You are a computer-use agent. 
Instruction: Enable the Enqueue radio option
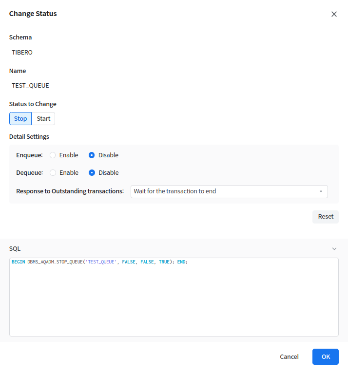[x=53, y=155]
